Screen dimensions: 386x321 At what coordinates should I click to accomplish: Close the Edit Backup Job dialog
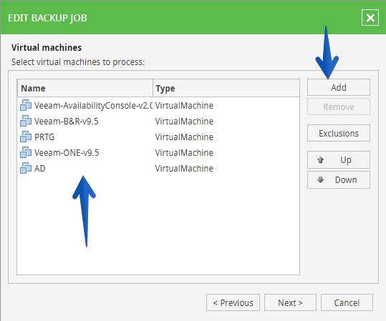click(x=370, y=18)
